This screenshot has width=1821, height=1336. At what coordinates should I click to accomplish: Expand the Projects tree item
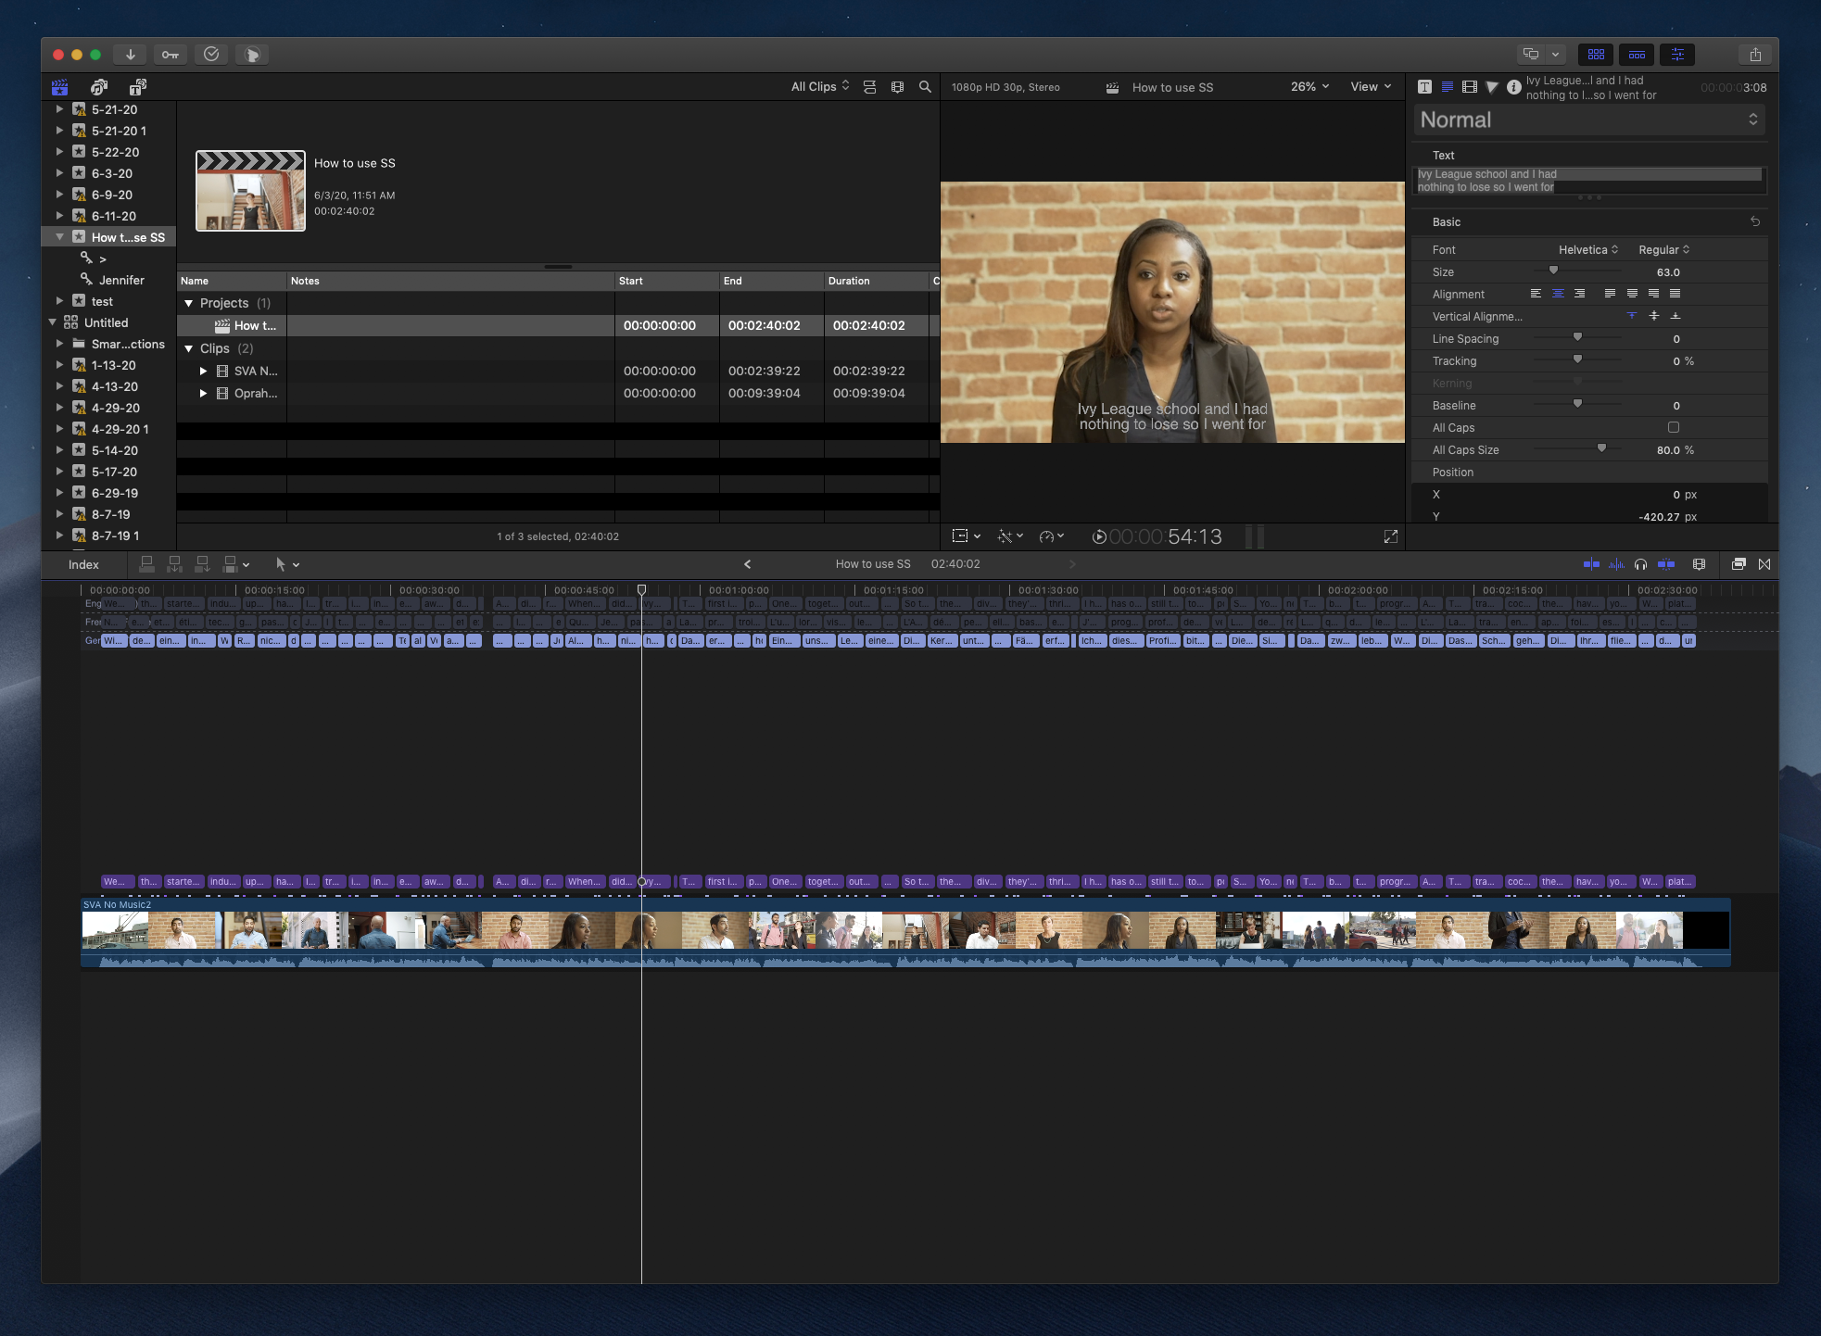tap(191, 301)
